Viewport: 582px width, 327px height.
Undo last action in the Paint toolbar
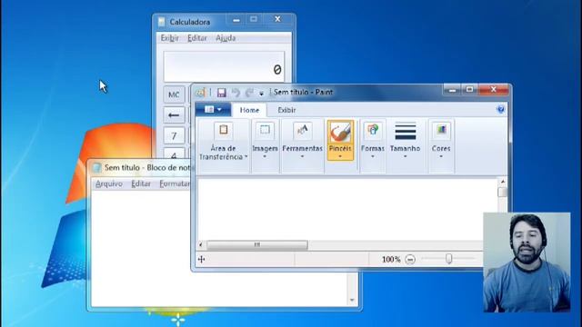(236, 93)
